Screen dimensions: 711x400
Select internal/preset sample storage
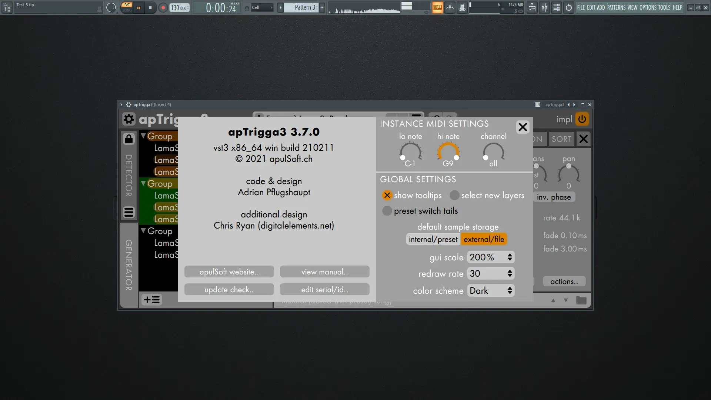coord(433,239)
